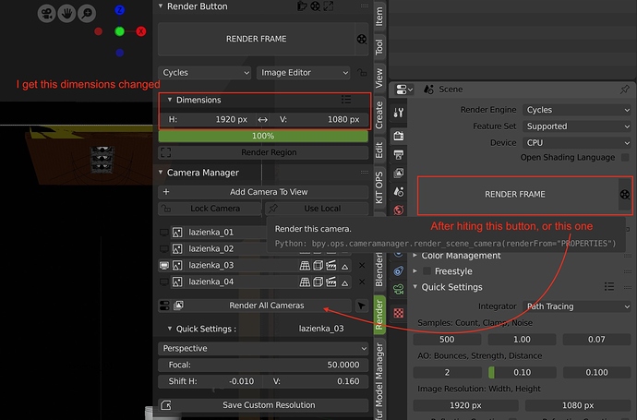Screen dimensions: 637x420
Task: Open Quick Settings presets list in Properties
Action: pyautogui.click(x=609, y=287)
